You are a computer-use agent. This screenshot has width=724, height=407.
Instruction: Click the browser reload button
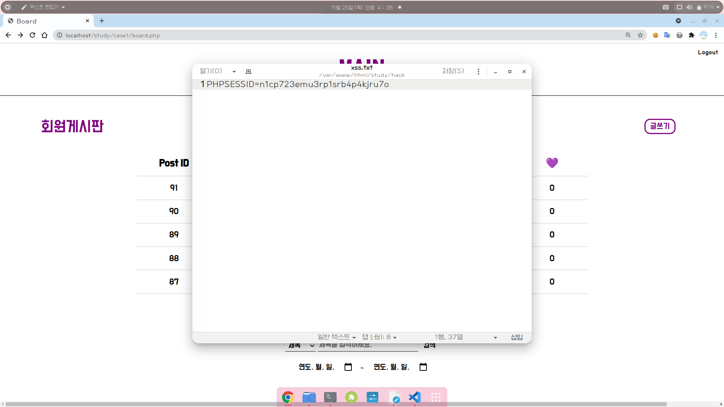pos(32,35)
